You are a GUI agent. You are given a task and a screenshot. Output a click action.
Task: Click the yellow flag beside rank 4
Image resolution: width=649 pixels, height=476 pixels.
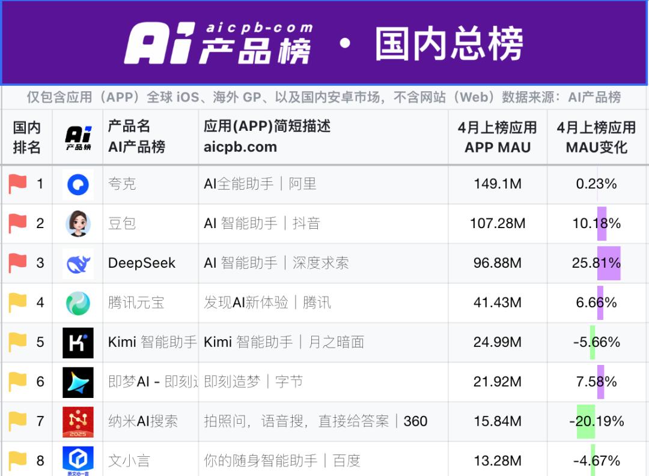coord(18,303)
